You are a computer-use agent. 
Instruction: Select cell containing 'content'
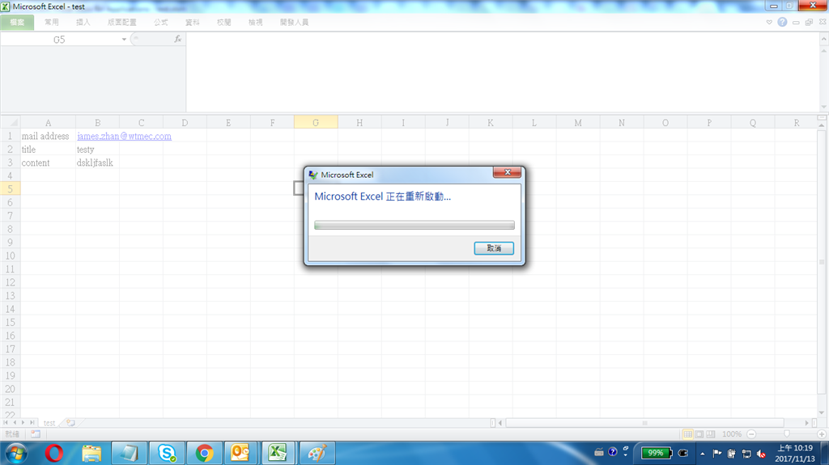(48, 163)
